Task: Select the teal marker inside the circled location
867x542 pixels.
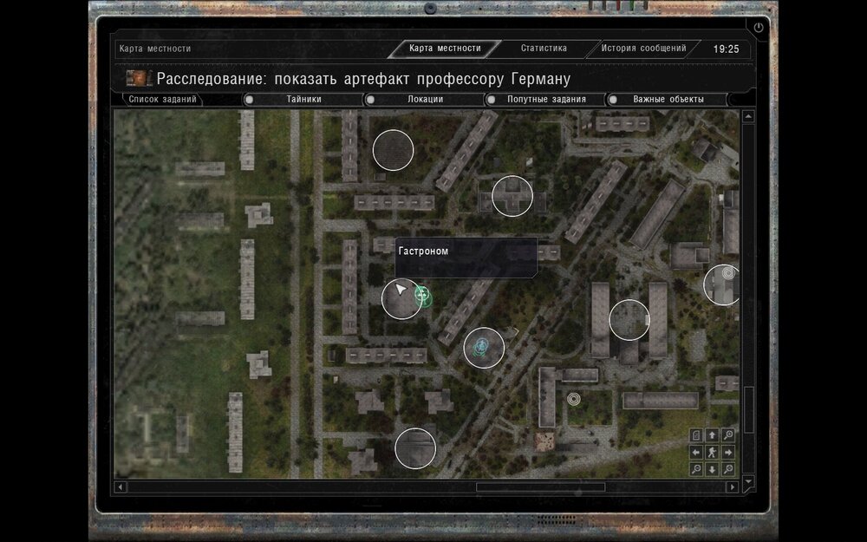Action: pos(480,347)
